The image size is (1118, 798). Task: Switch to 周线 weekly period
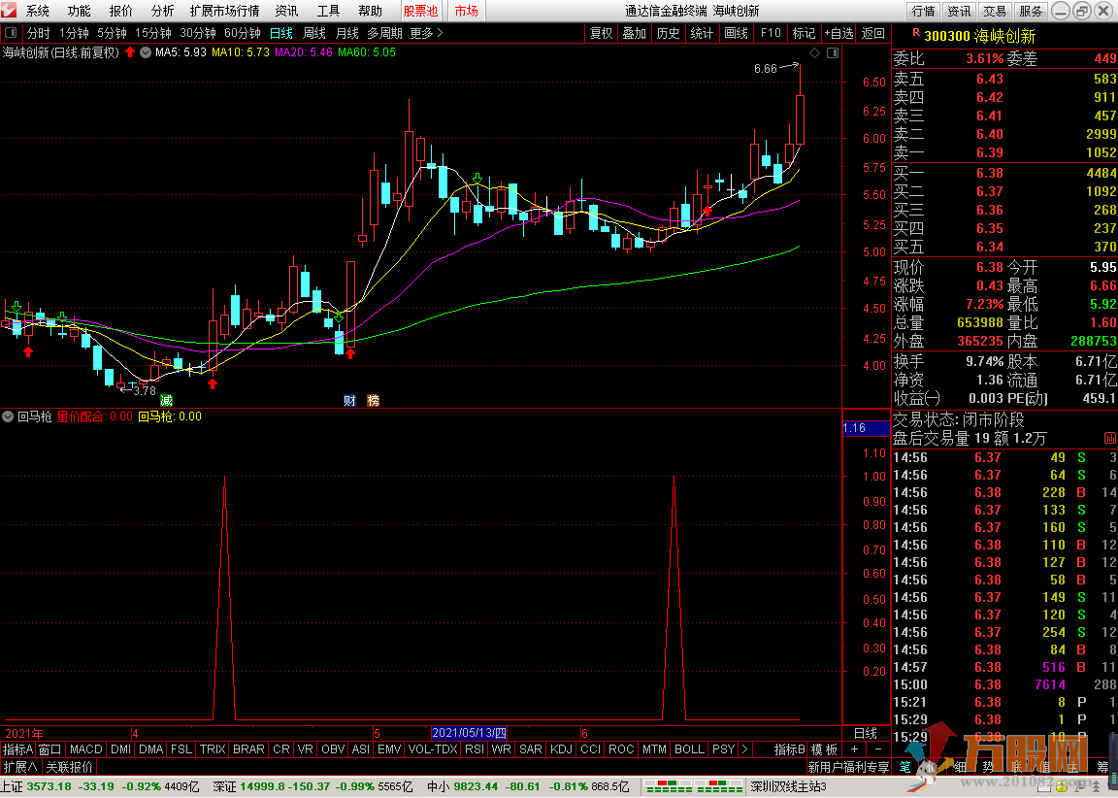coord(314,33)
